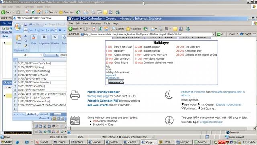Switch to the Φύλλο2 sheet tab
257x145 pixels.
[x=44, y=114]
